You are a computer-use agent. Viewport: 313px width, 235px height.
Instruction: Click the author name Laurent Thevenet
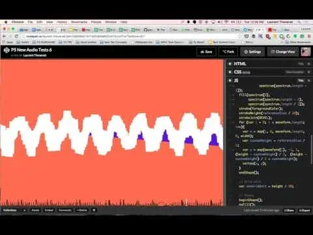[35, 55]
